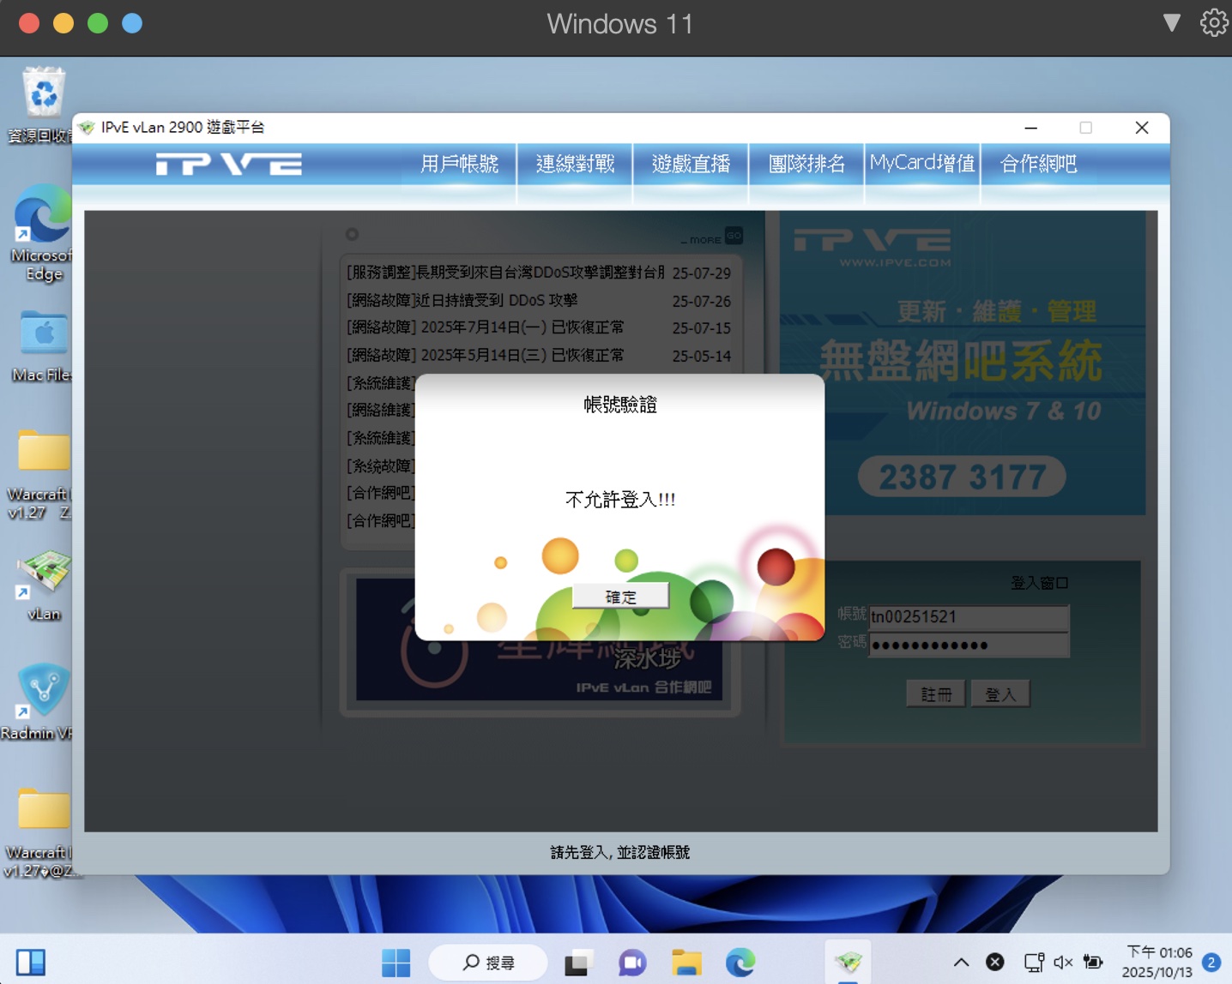Open the Task View taskbar icon
Image resolution: width=1232 pixels, height=984 pixels.
click(x=579, y=963)
